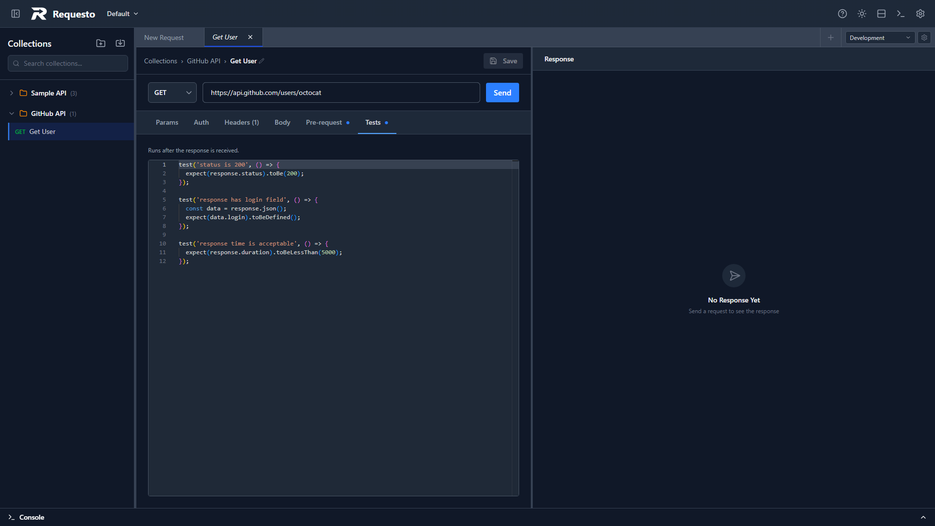935x526 pixels.
Task: Click the search magnifier icon in collections
Action: click(16, 63)
